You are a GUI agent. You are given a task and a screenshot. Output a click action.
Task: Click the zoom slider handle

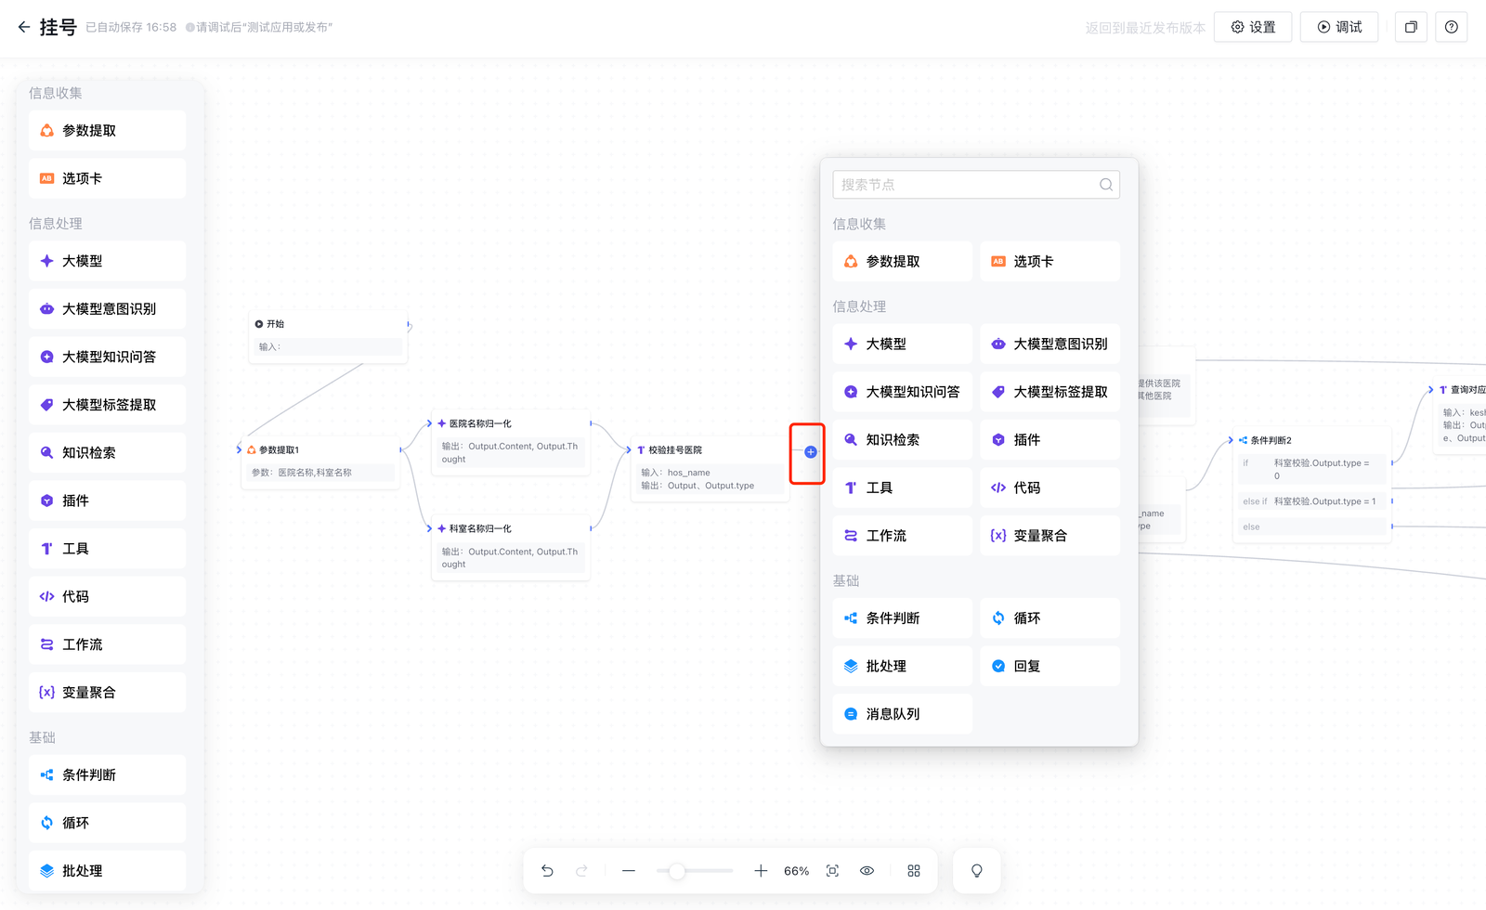pos(677,871)
